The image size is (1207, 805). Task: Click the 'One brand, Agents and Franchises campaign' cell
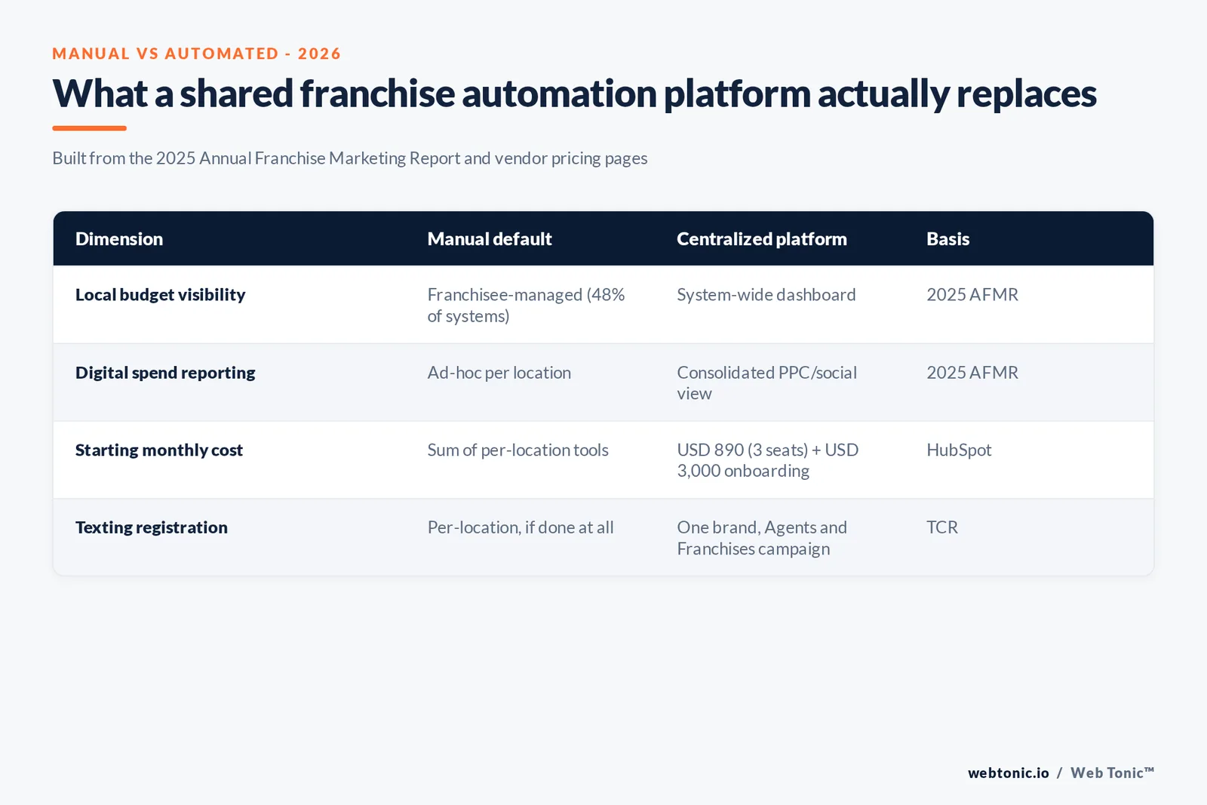762,538
